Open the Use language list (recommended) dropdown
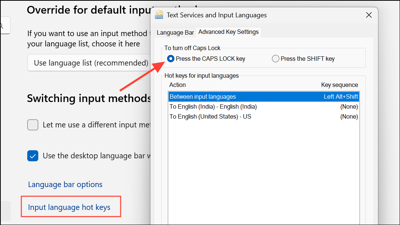 (x=89, y=63)
